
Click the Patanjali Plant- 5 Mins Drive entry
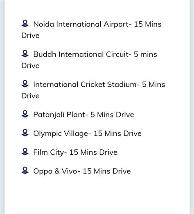(x=83, y=115)
